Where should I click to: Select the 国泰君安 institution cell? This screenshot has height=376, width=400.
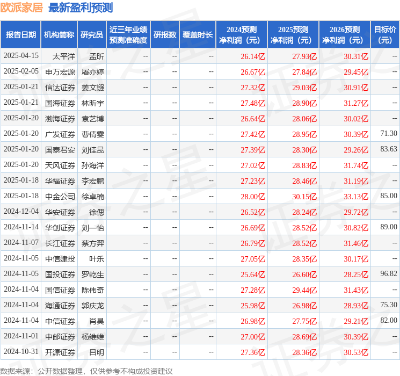coord(60,150)
